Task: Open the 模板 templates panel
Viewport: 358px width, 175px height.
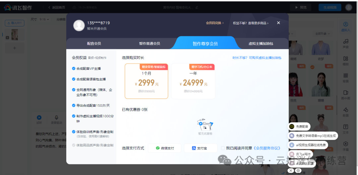Action: tap(345, 61)
